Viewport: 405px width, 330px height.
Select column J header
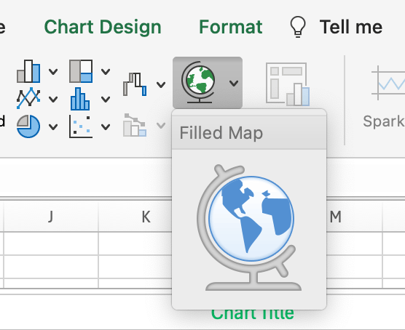[x=51, y=217]
